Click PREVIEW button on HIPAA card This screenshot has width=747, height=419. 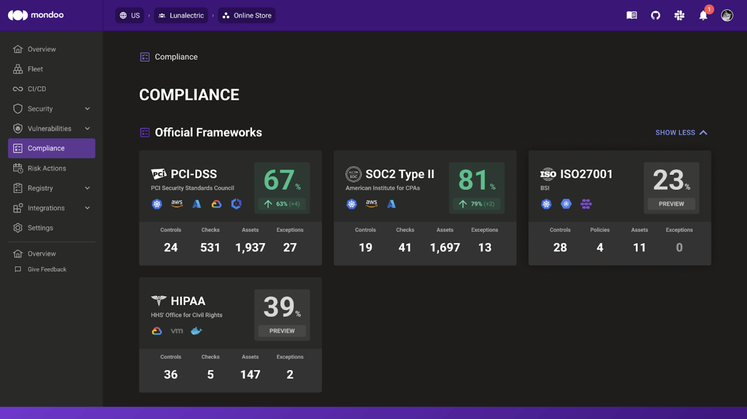point(282,331)
